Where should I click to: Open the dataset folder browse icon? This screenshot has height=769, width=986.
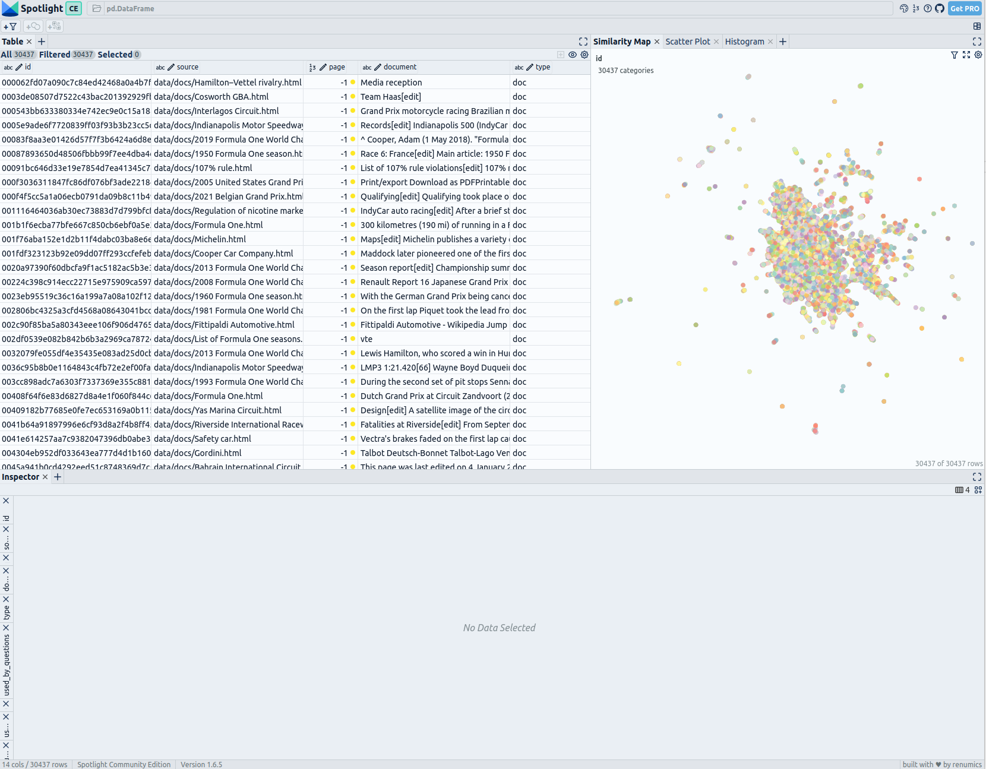[x=97, y=8]
